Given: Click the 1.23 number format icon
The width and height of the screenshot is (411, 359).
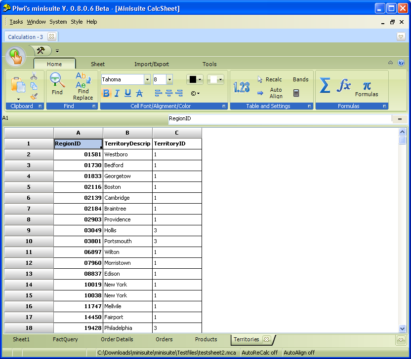Looking at the screenshot, I should (242, 87).
